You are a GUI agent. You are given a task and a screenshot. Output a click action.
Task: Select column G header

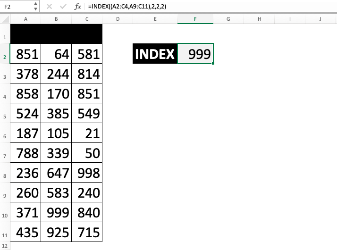(228, 19)
